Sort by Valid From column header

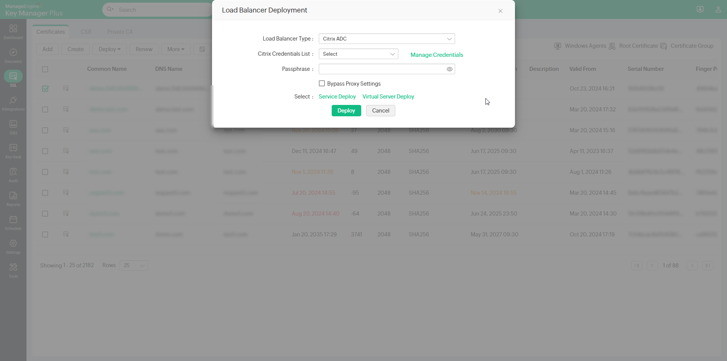pos(583,69)
